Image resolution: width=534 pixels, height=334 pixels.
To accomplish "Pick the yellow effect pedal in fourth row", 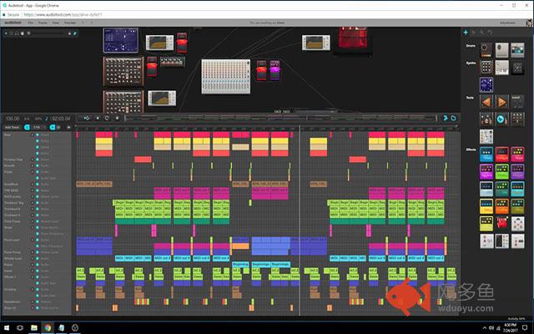I will tap(486, 206).
